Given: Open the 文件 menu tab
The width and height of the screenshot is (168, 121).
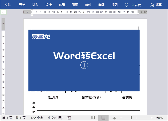Looking at the screenshot, I should coord(8,5).
